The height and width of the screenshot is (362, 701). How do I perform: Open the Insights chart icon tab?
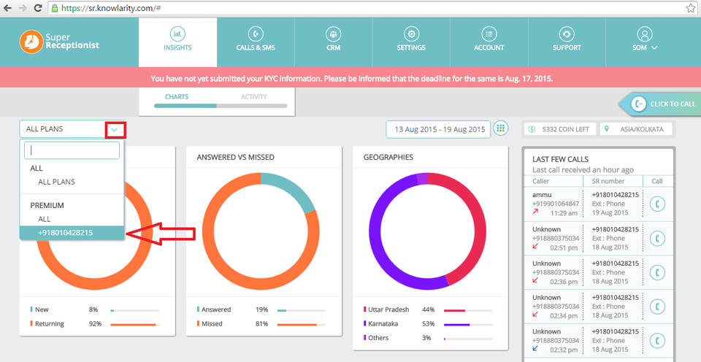[177, 34]
